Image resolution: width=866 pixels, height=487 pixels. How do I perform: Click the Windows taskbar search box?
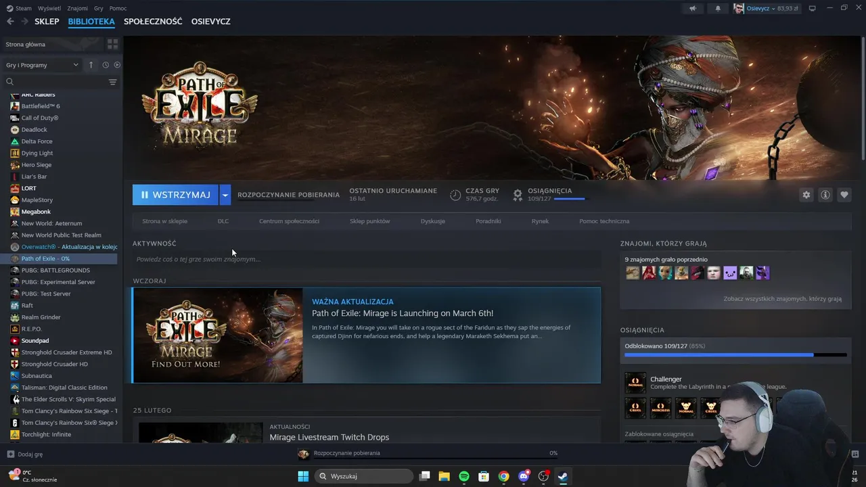point(364,476)
